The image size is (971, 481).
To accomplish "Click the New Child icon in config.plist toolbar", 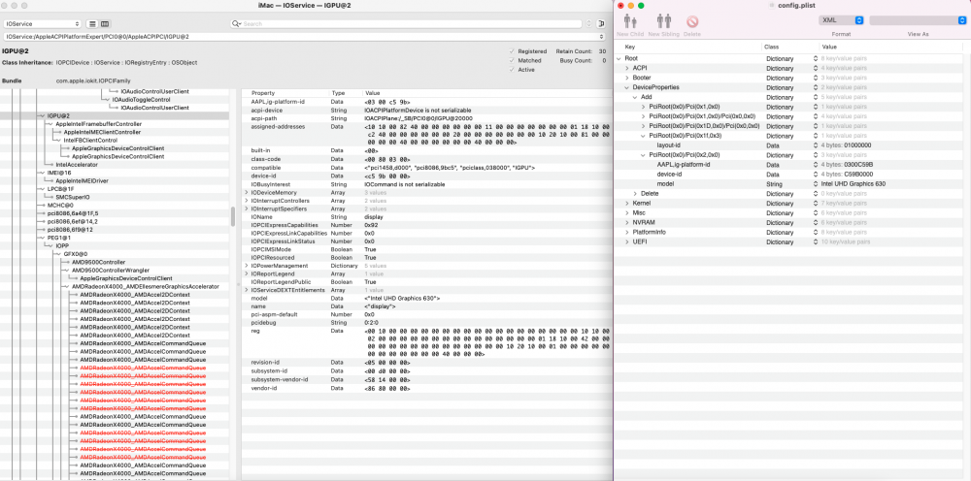I will tap(630, 21).
